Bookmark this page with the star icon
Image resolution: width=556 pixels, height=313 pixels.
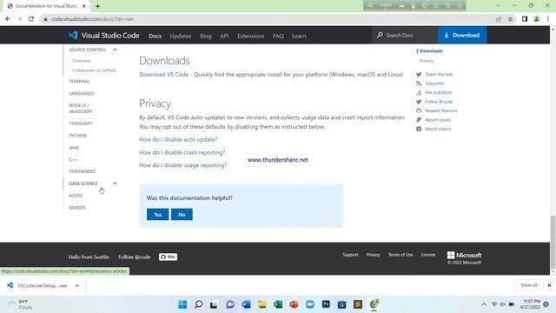click(x=510, y=19)
